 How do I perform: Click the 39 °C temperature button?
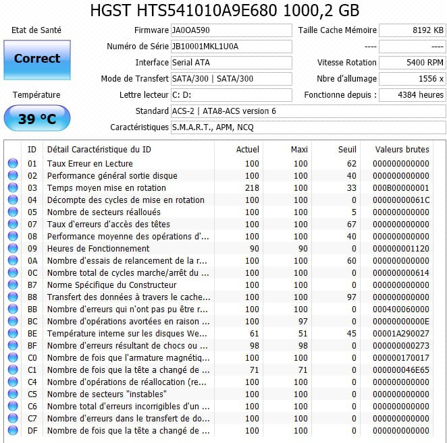click(x=37, y=118)
